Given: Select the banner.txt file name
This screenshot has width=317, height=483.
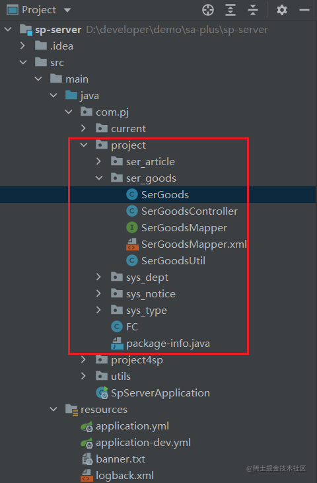Looking at the screenshot, I should click(121, 459).
